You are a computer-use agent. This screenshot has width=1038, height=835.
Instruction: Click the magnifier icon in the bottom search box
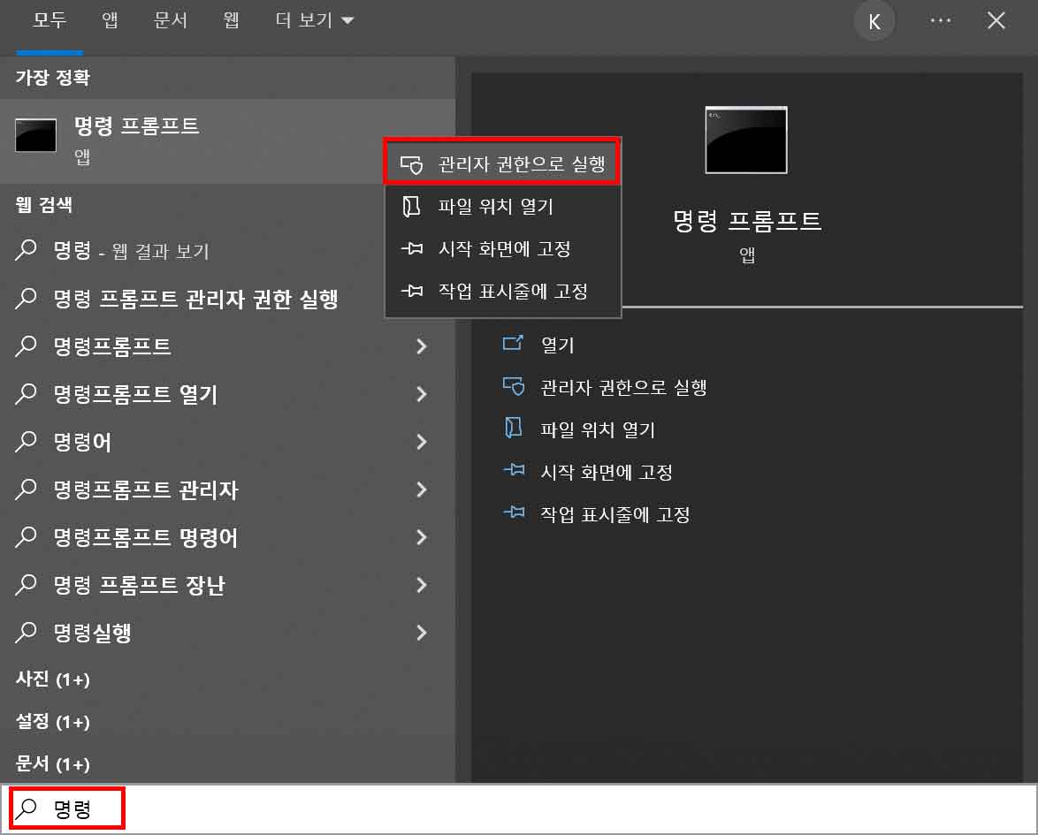pyautogui.click(x=28, y=807)
